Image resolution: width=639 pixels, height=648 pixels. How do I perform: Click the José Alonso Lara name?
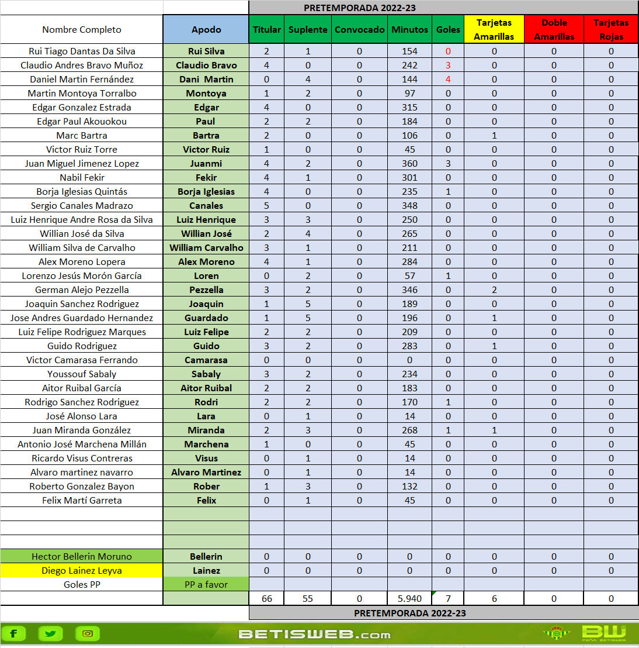(x=82, y=416)
